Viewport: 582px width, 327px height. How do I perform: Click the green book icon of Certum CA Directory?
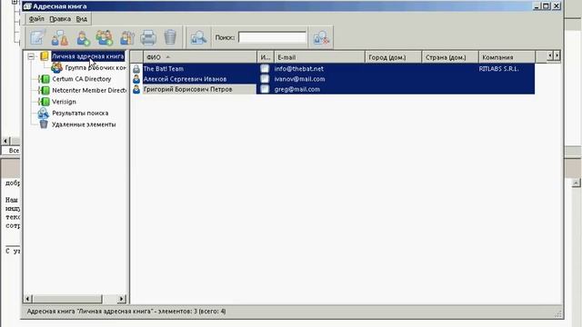(x=45, y=79)
